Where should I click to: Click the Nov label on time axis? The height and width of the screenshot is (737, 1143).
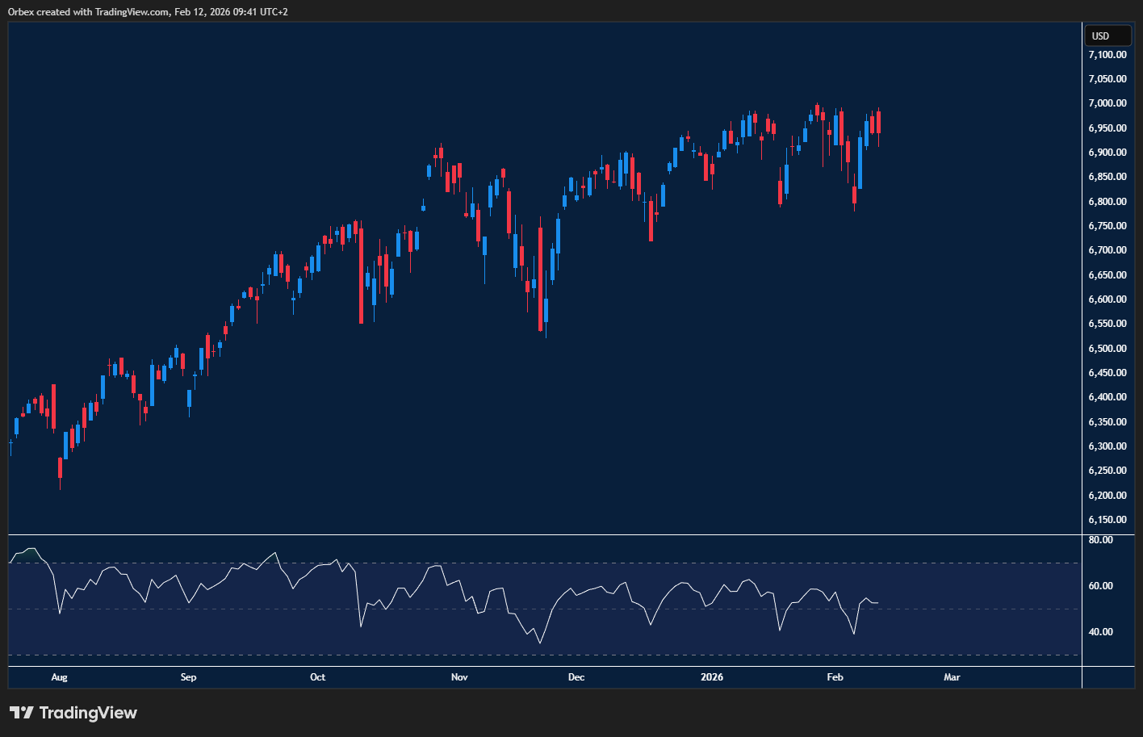[459, 677]
